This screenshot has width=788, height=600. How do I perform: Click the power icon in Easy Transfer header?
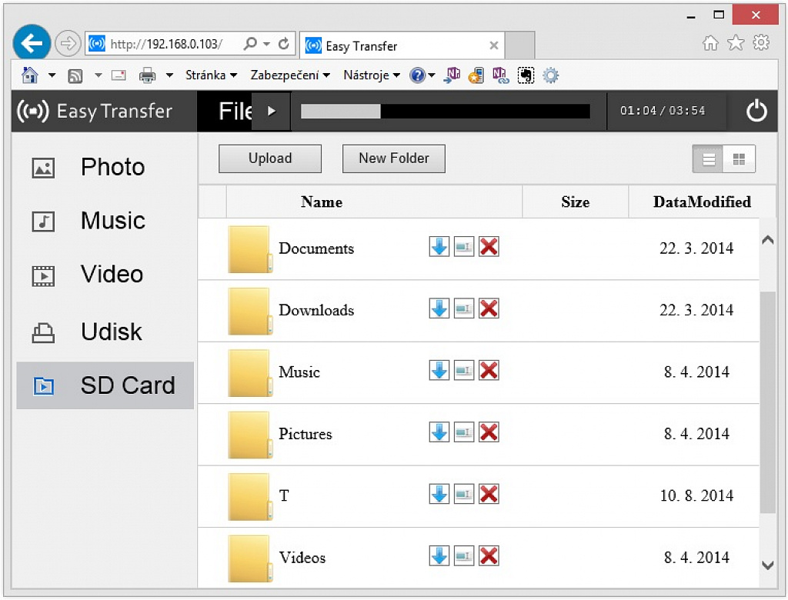tap(756, 111)
